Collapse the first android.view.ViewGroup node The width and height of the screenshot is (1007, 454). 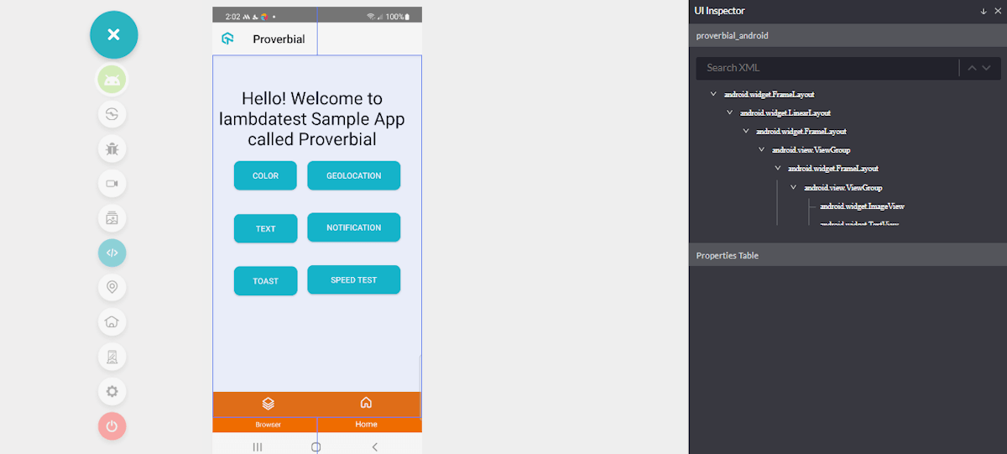[x=762, y=149]
